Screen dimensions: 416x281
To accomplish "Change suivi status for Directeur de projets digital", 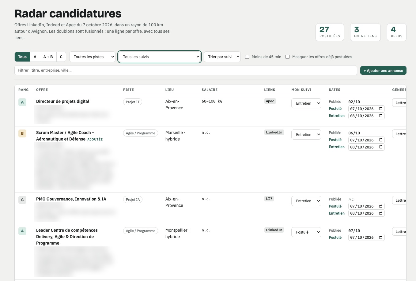I will [x=306, y=103].
